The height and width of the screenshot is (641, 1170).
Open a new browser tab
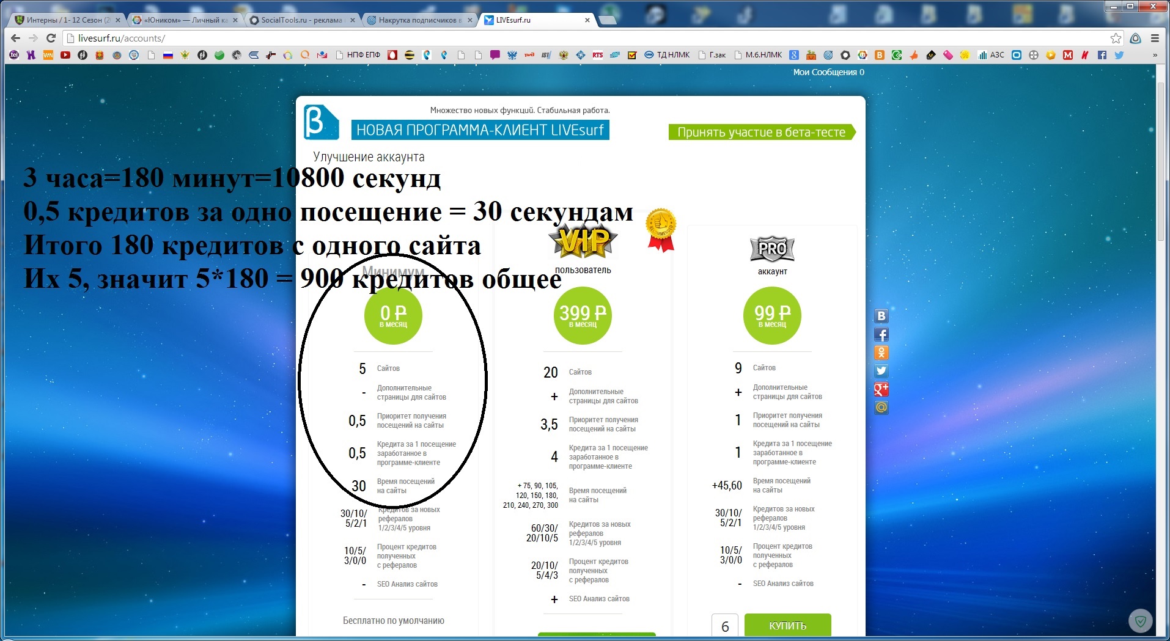(x=608, y=20)
